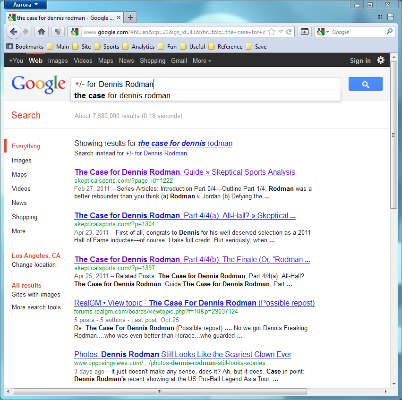The width and height of the screenshot is (402, 400).
Task: Expand the More dropdown in Google bar
Action: coord(202,61)
